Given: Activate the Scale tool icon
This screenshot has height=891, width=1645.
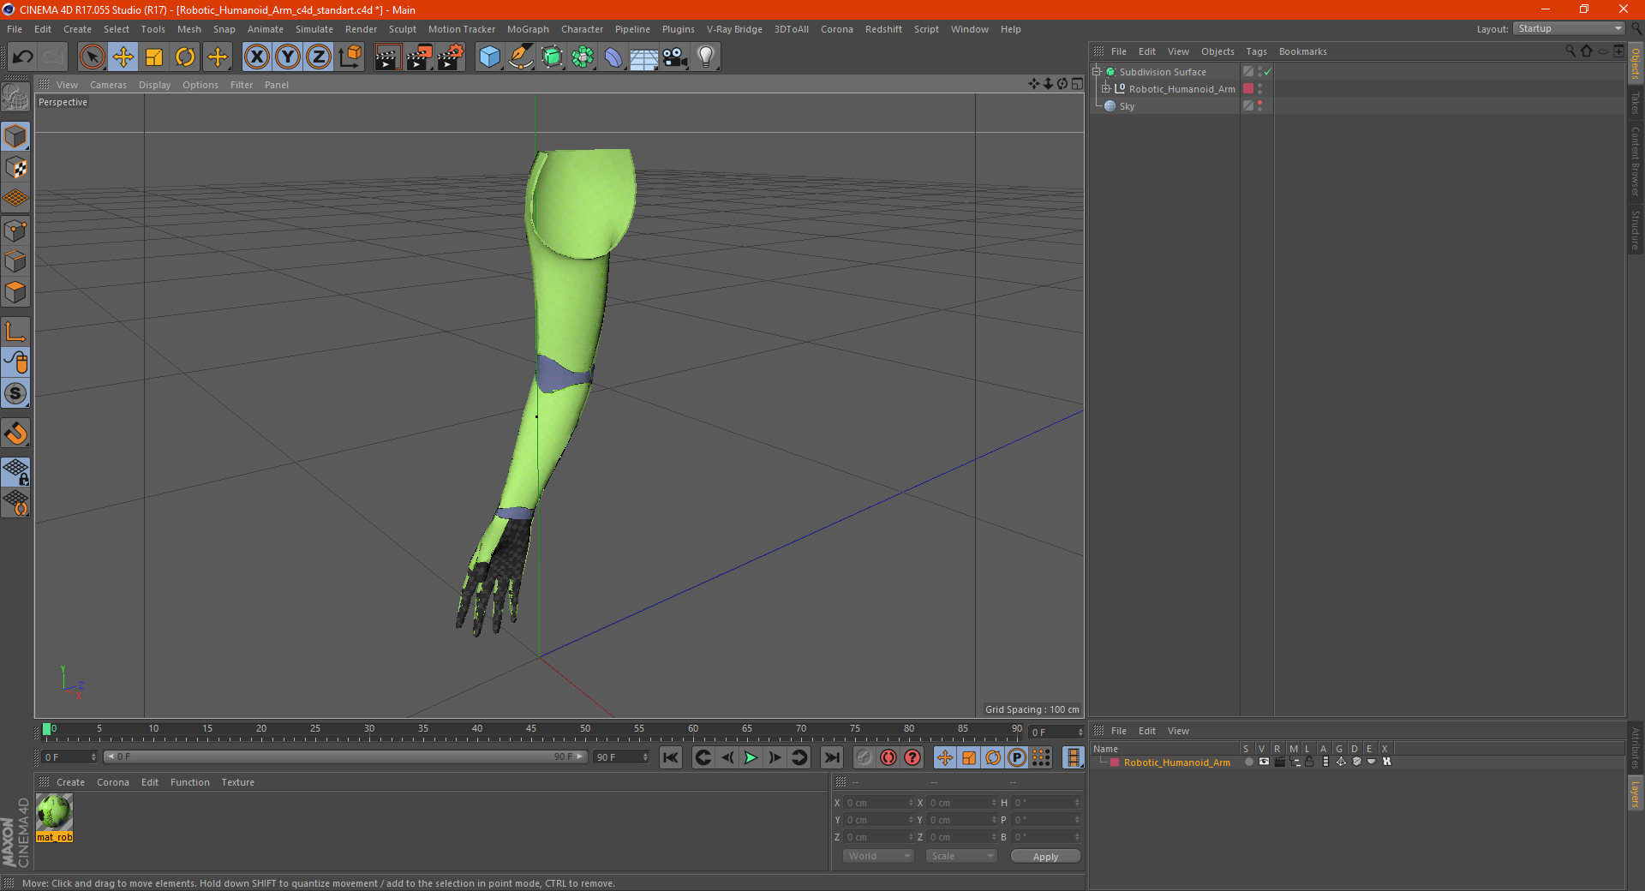Looking at the screenshot, I should pos(154,57).
